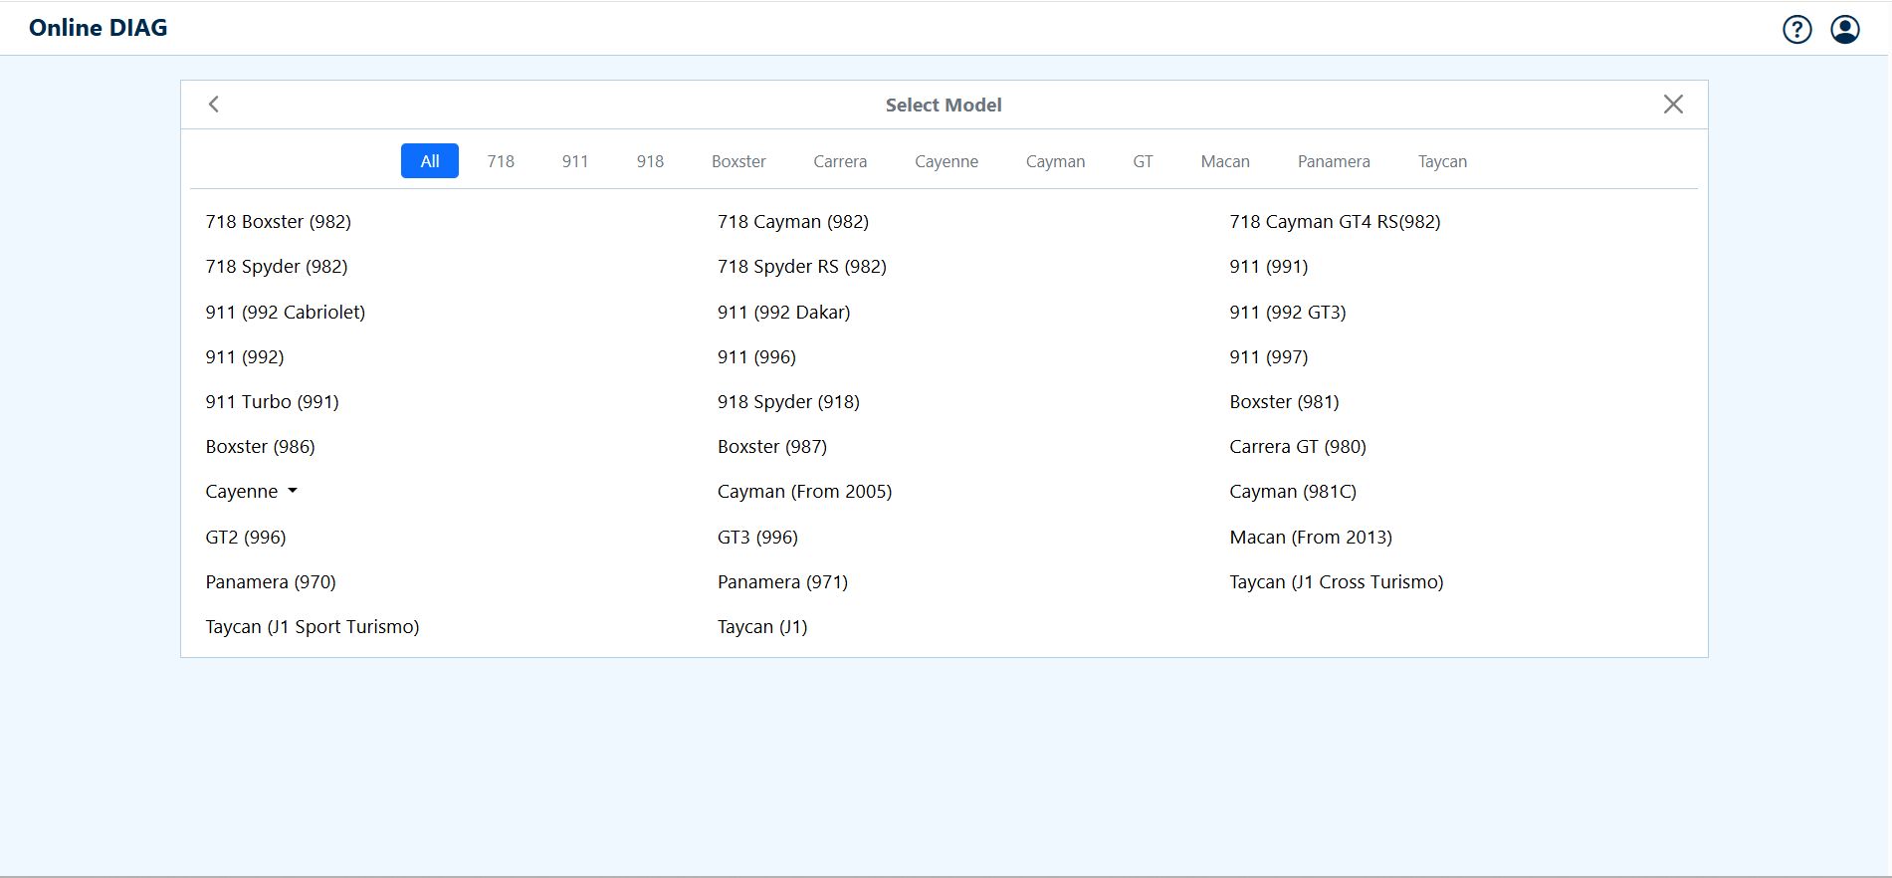The height and width of the screenshot is (878, 1892).
Task: Pick the Macan (From 2013) model
Action: click(1310, 538)
